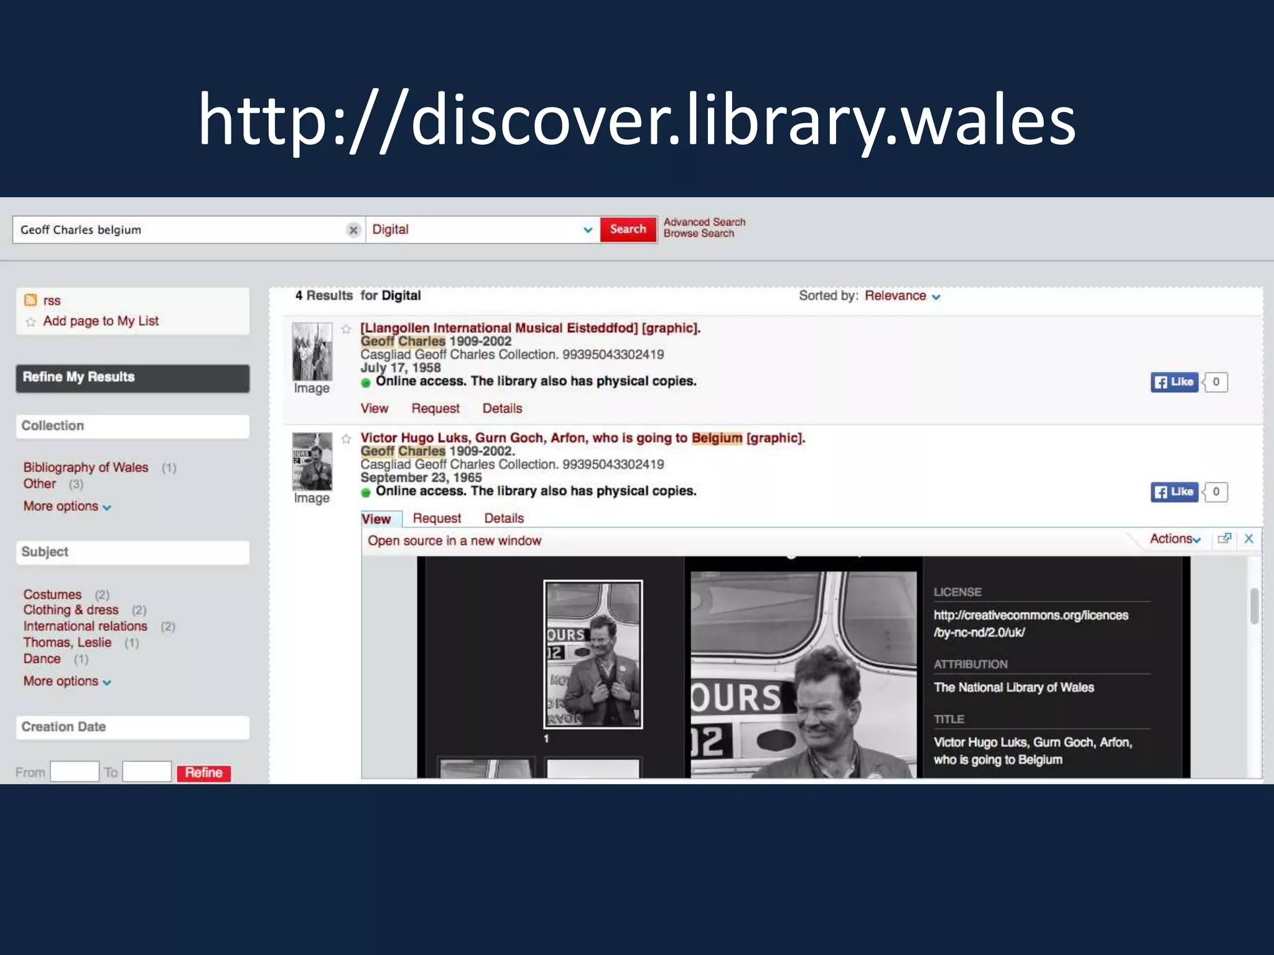This screenshot has width=1274, height=955.
Task: Open Details tab for Llangollen Eisteddfod result
Action: tap(503, 408)
